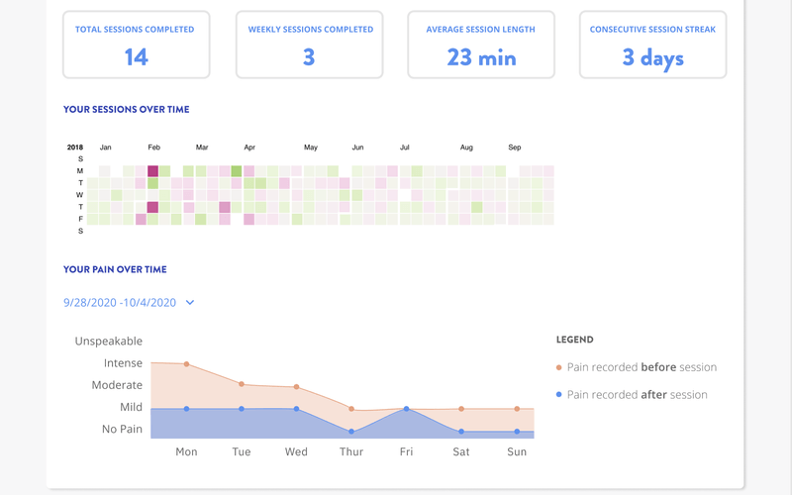Image resolution: width=792 pixels, height=495 pixels.
Task: Open the Consecutive Session Streak card
Action: click(x=653, y=45)
